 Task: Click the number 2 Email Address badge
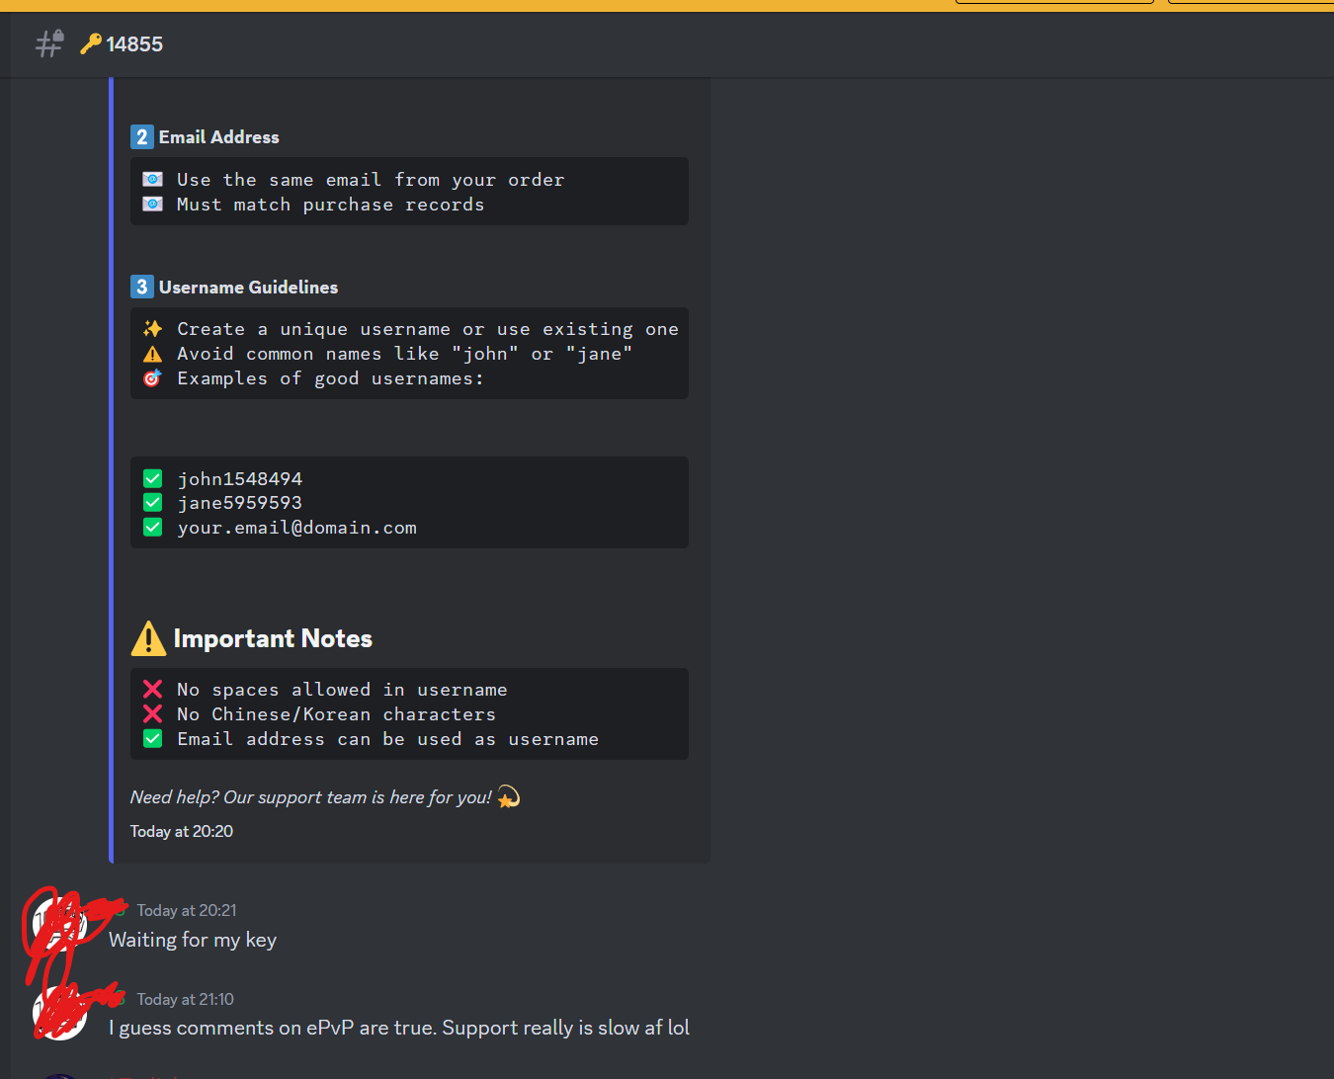pyautogui.click(x=141, y=136)
